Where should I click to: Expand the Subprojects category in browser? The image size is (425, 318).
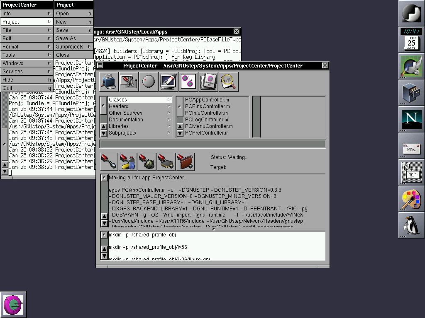click(139, 133)
